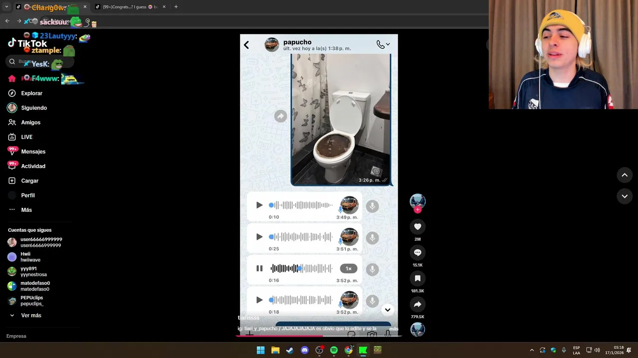Open Perfil page

pos(28,195)
